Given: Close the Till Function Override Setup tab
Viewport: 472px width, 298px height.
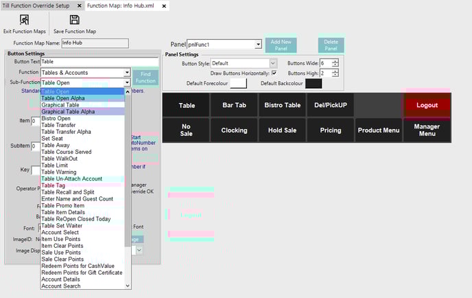Looking at the screenshot, I should (79, 5).
